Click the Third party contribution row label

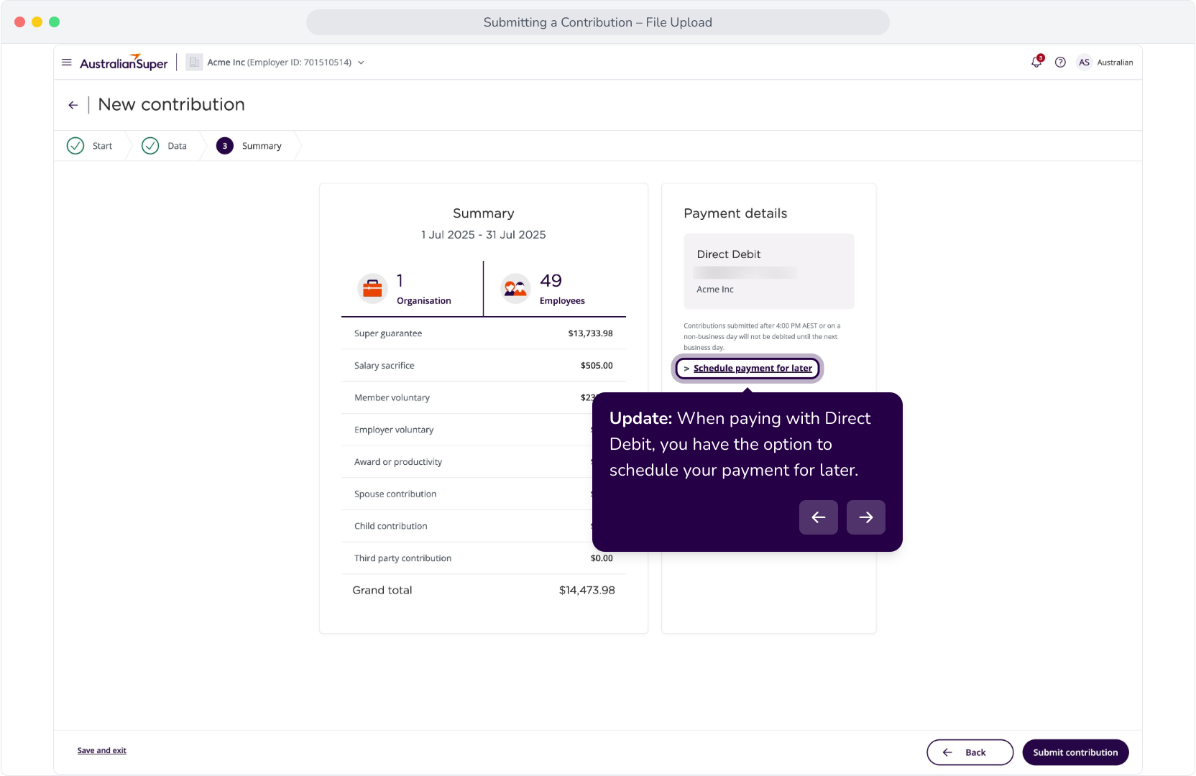pyautogui.click(x=403, y=558)
